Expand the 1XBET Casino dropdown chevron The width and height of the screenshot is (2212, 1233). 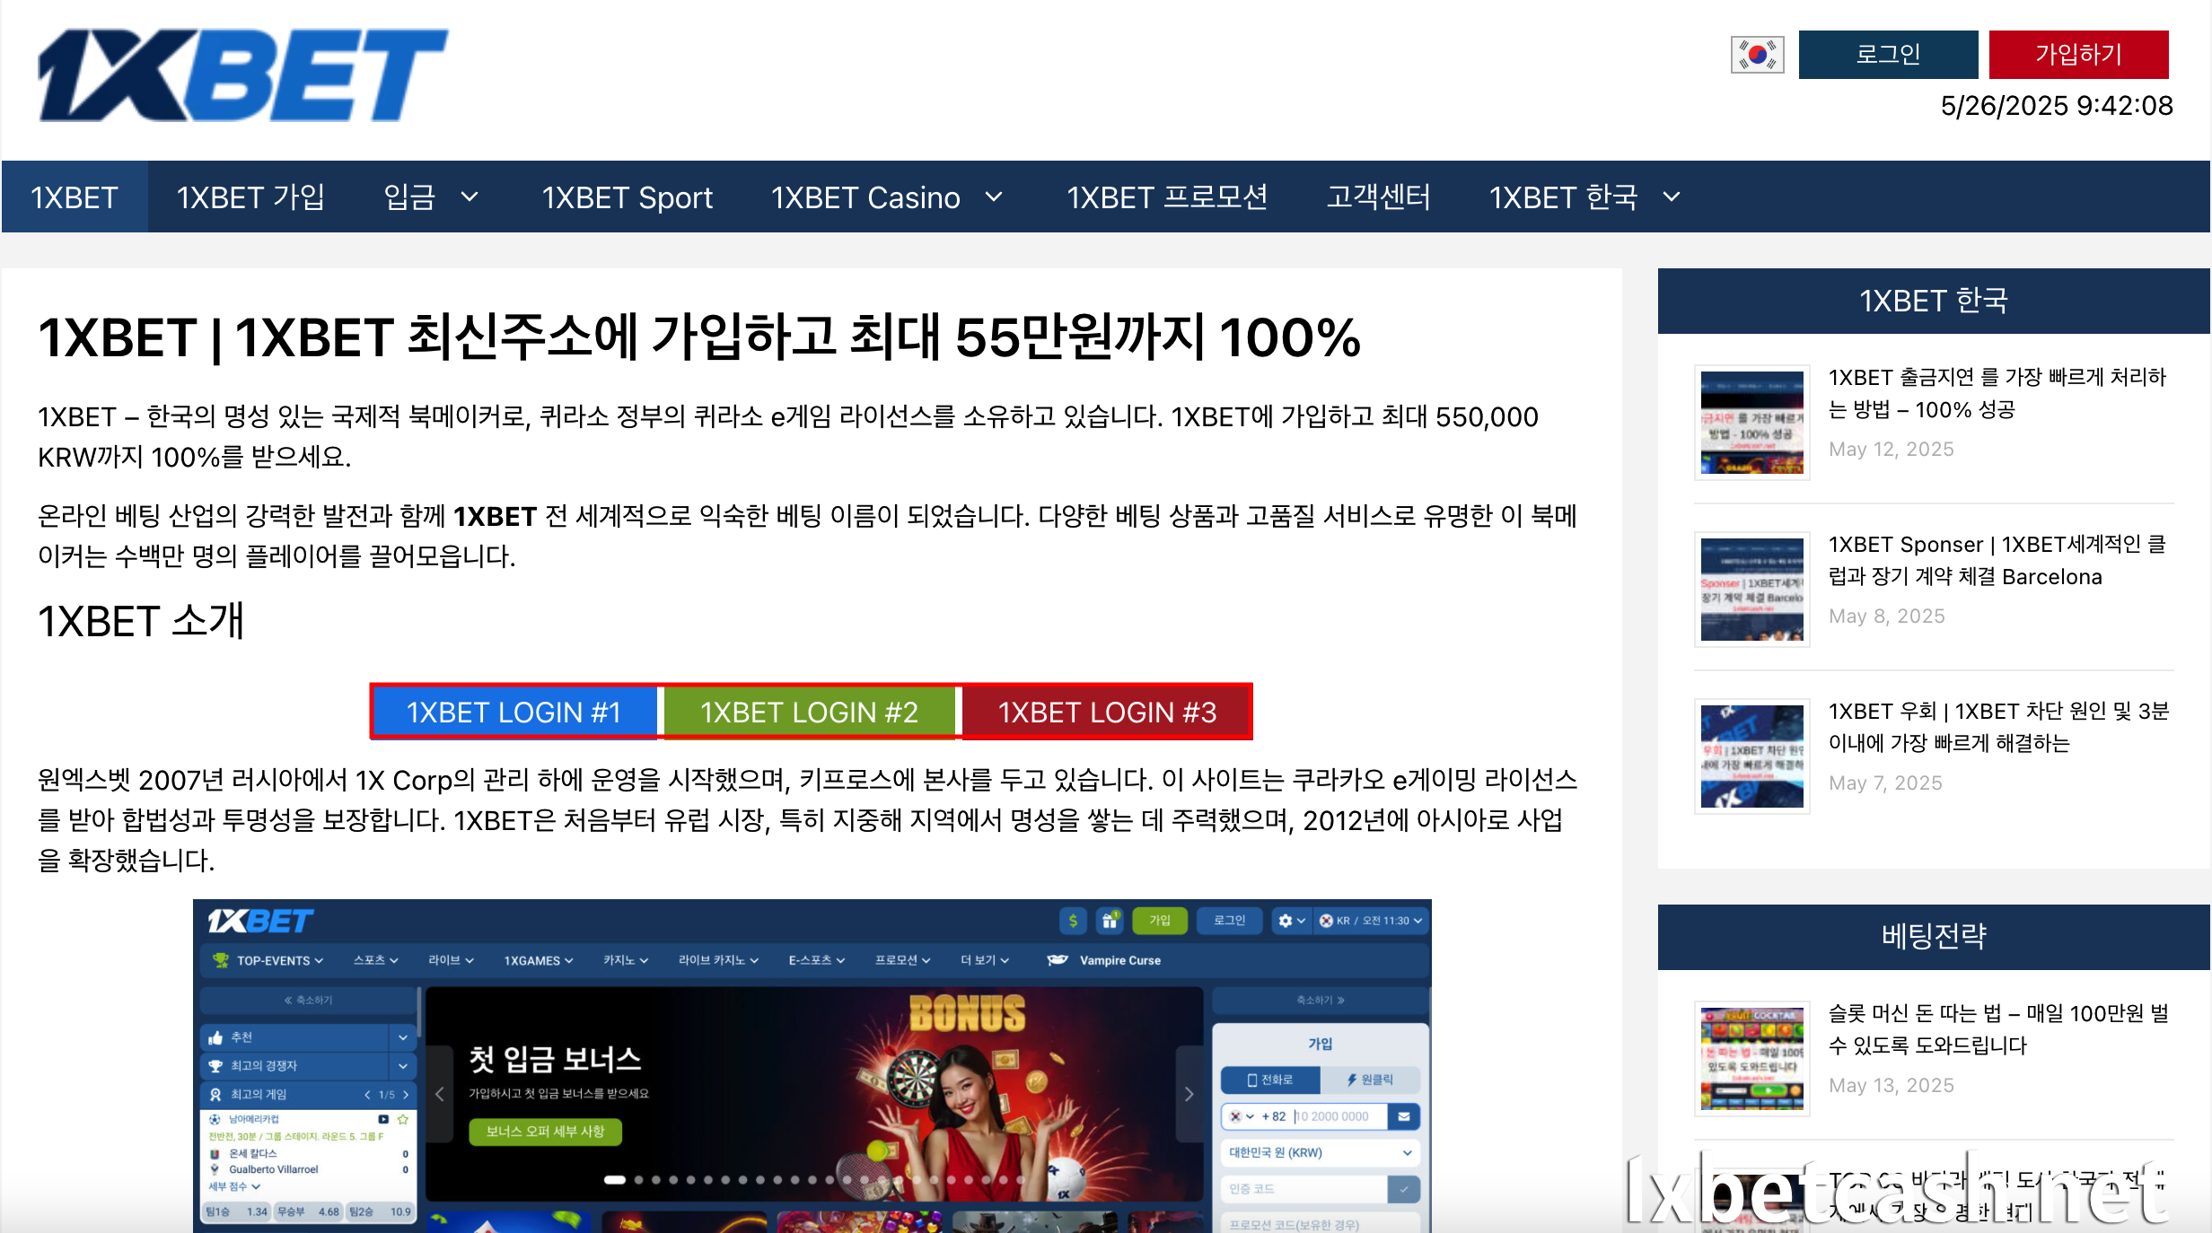tap(994, 197)
